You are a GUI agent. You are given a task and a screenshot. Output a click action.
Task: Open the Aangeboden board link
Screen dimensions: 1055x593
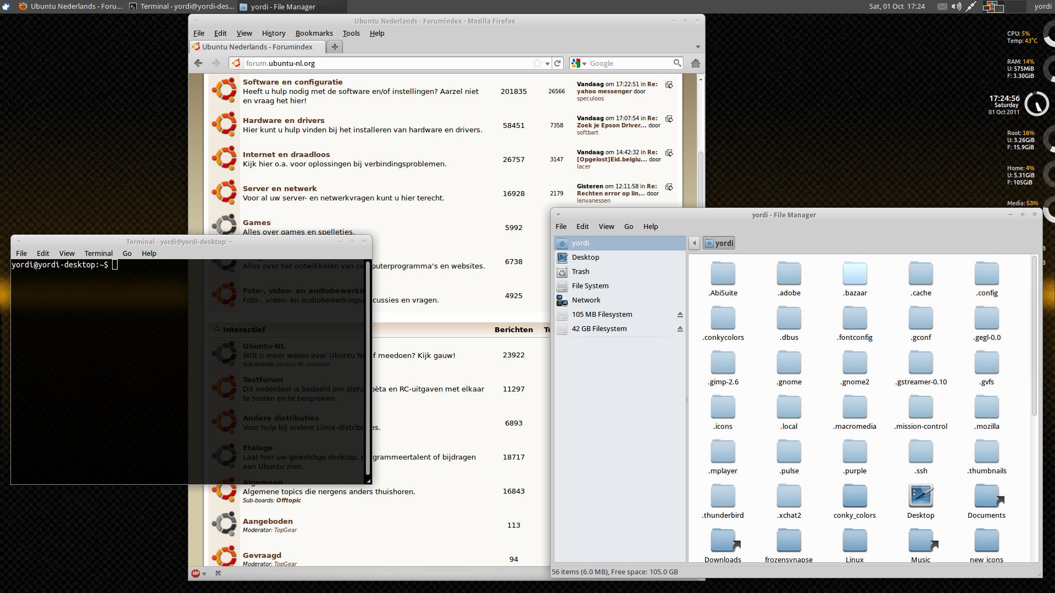[x=268, y=521]
